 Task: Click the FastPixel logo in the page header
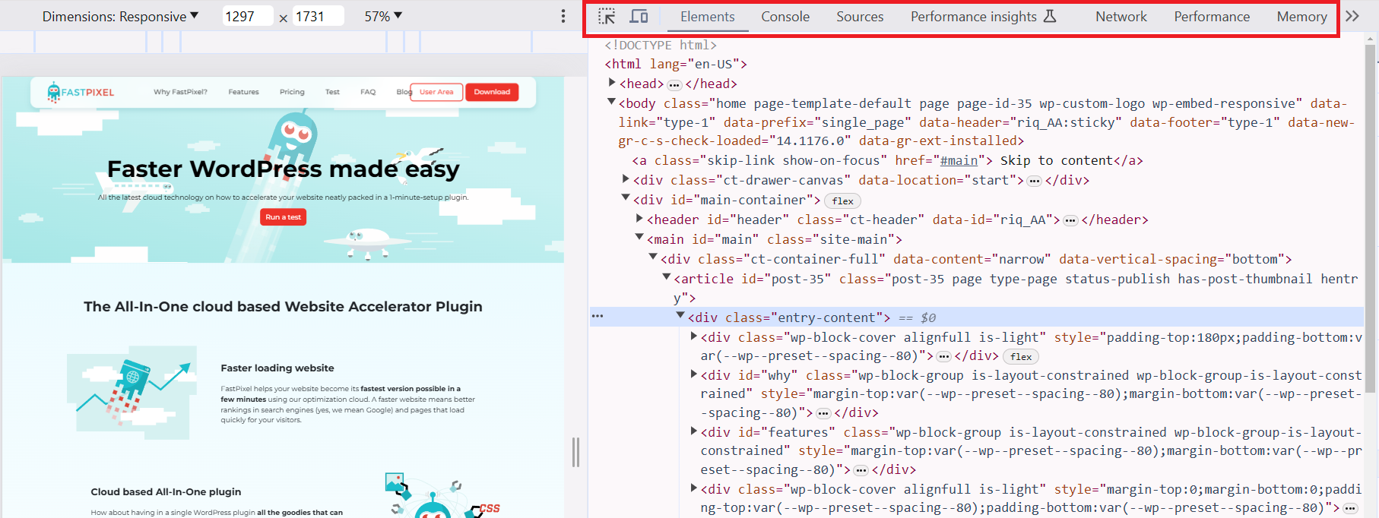click(x=81, y=92)
